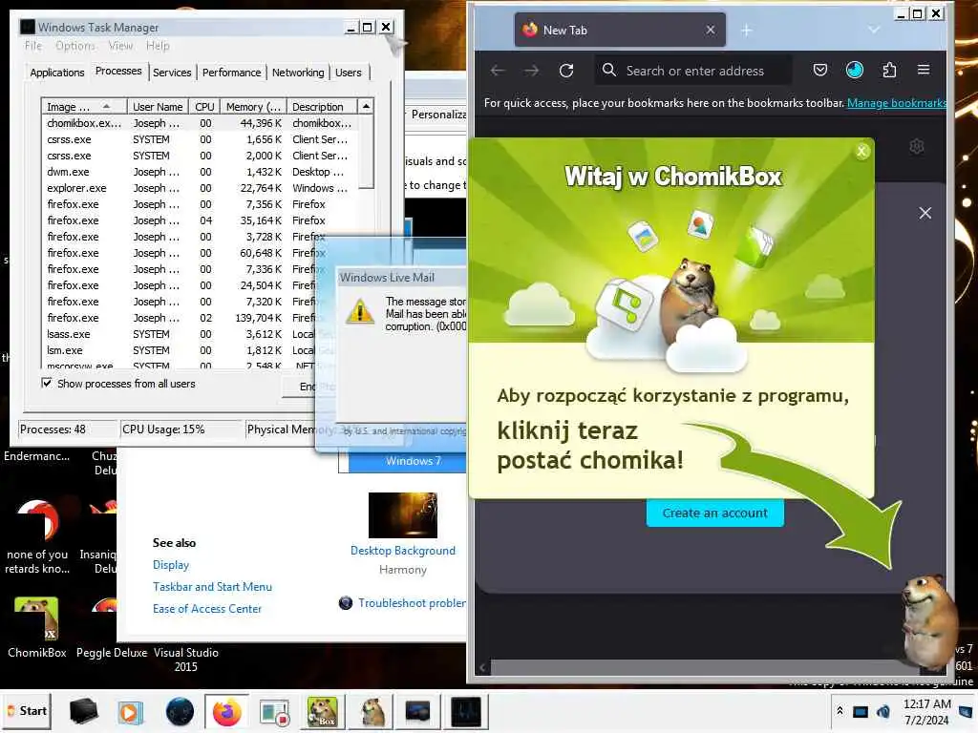Click the Personalization window taskbar icon
The height and width of the screenshot is (733, 978).
tap(417, 712)
